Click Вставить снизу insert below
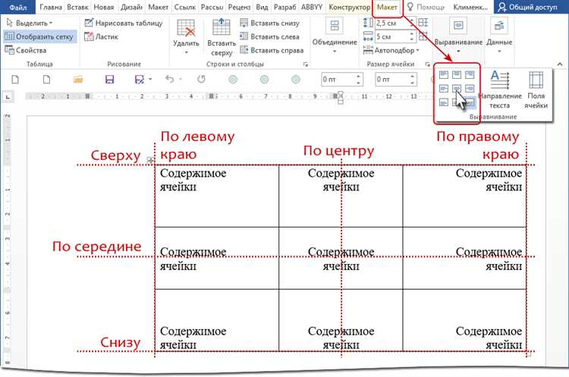The width and height of the screenshot is (569, 377). coord(269,23)
